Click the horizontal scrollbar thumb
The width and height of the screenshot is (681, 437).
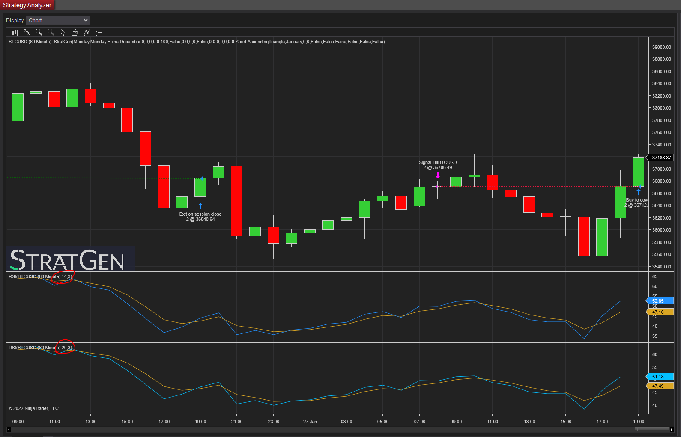coord(652,430)
